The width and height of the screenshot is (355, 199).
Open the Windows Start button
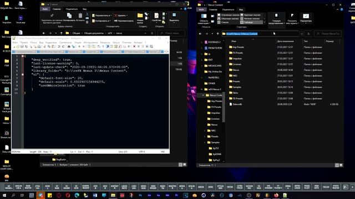coord(4,195)
